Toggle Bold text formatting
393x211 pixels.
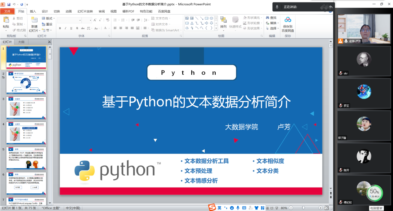click(60, 28)
